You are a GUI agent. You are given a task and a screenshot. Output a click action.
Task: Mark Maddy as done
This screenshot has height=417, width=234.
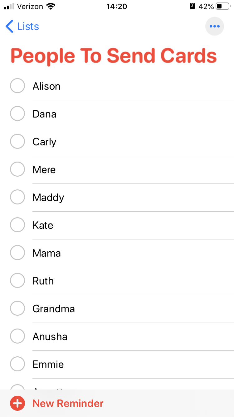[17, 197]
